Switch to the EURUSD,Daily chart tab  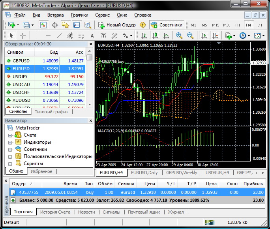coord(144,173)
